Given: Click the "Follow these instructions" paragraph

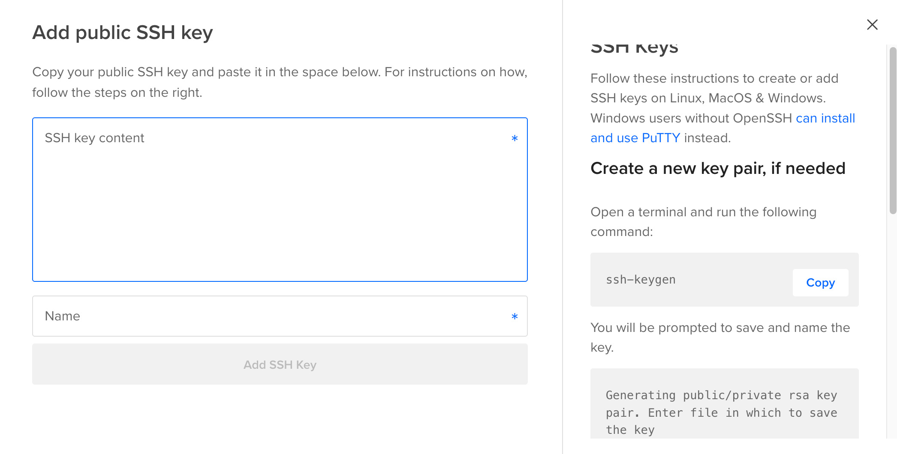Looking at the screenshot, I should click(x=723, y=108).
